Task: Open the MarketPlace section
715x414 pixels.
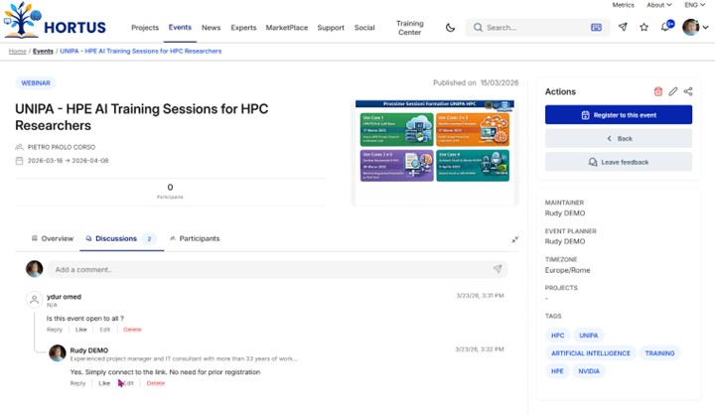Action: click(287, 28)
